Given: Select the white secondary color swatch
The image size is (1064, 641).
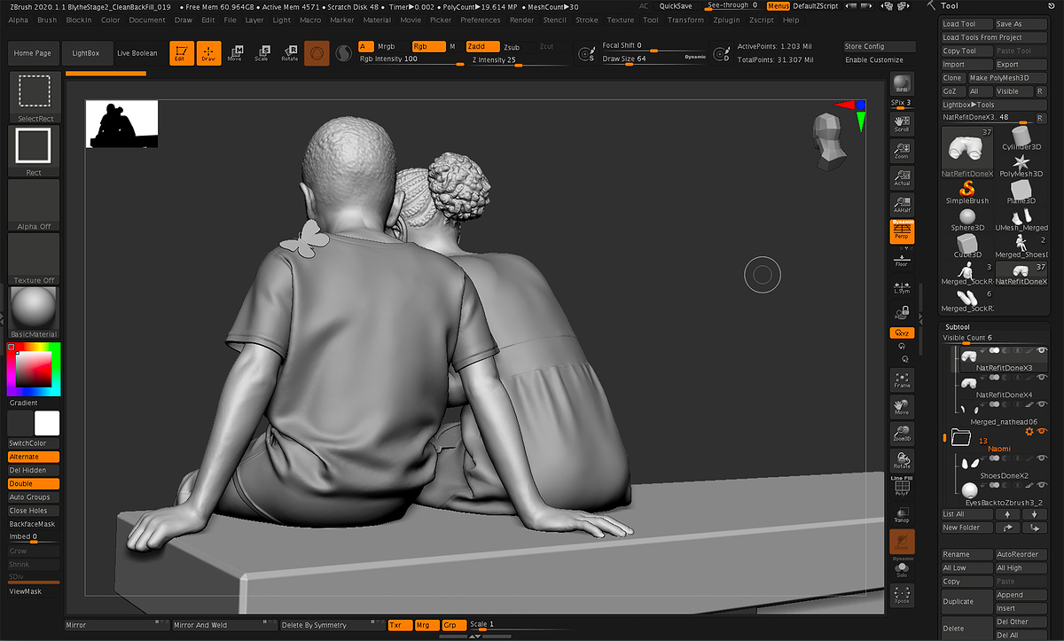Looking at the screenshot, I should point(47,423).
